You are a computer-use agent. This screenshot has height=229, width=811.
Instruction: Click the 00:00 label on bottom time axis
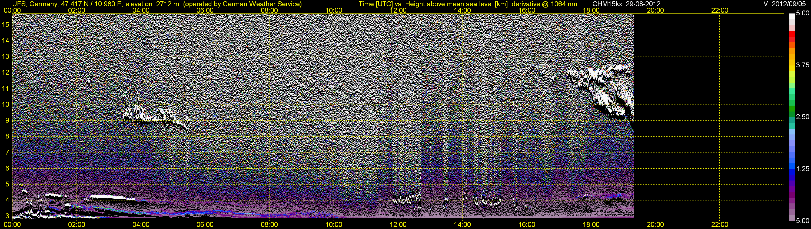(12, 225)
